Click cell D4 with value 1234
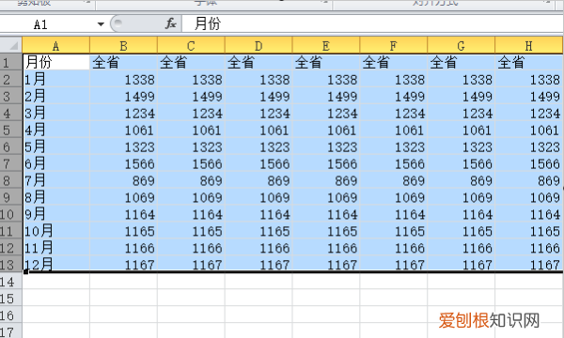 coord(258,114)
